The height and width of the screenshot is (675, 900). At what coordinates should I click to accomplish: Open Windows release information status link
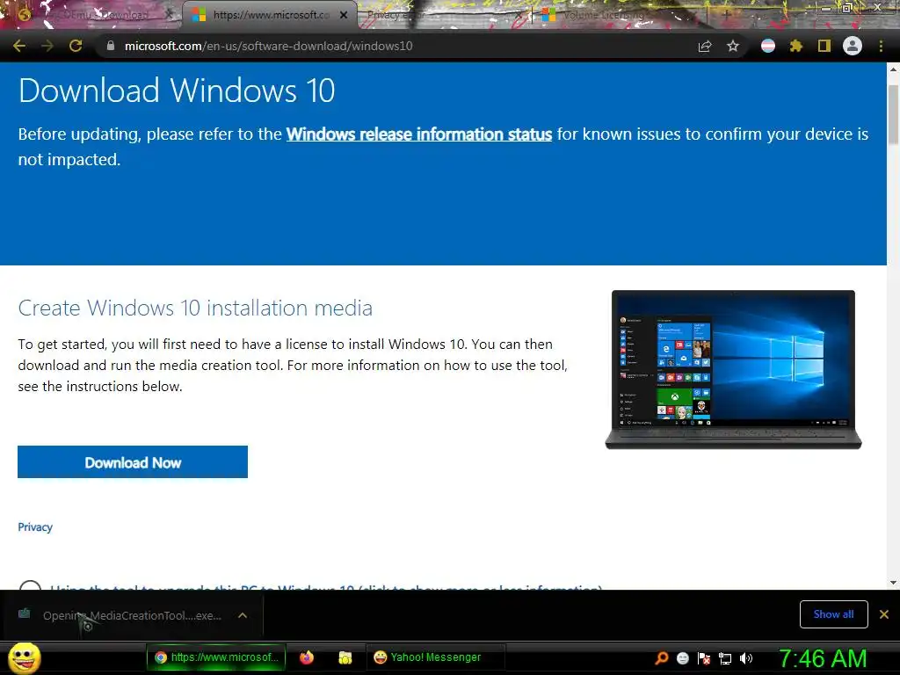419,134
